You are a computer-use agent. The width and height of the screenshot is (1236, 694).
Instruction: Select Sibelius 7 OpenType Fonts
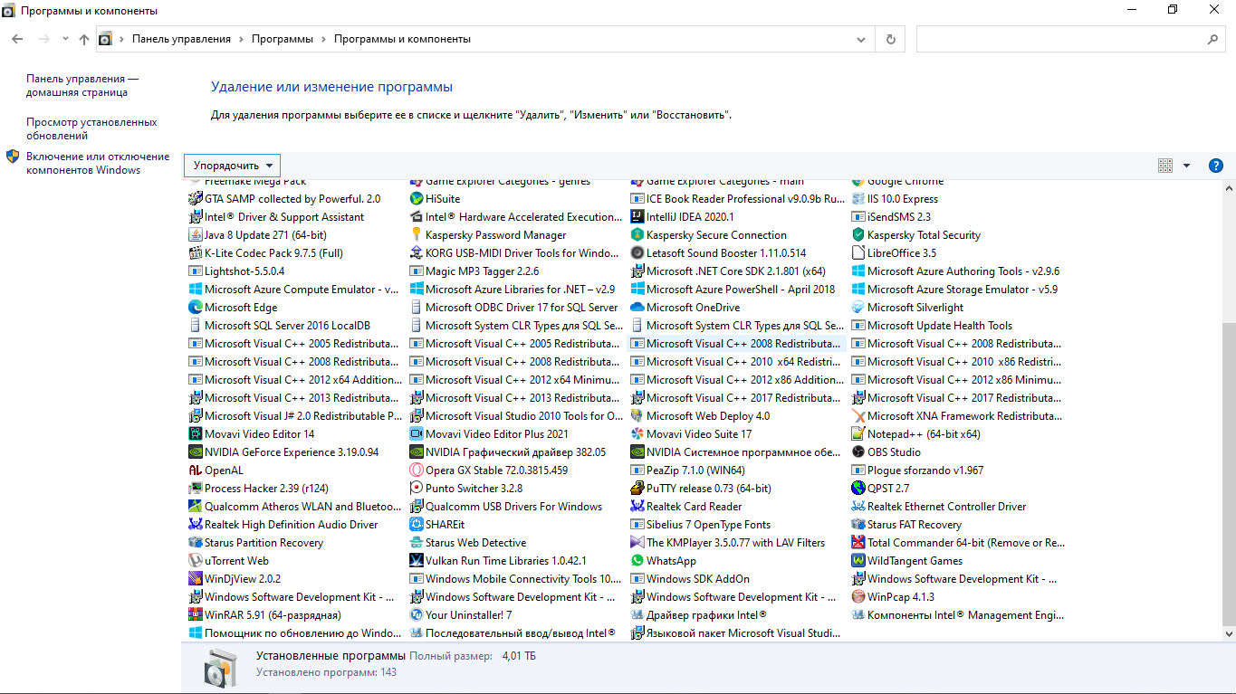[701, 525]
